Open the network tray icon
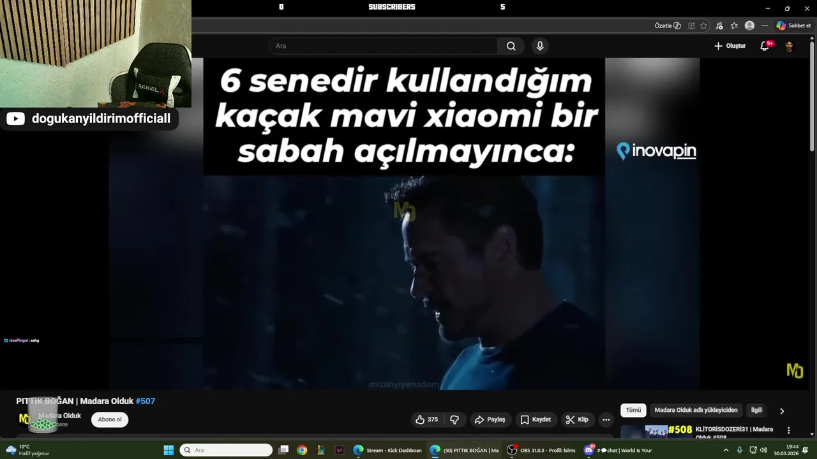This screenshot has height=459, width=817. [x=753, y=450]
